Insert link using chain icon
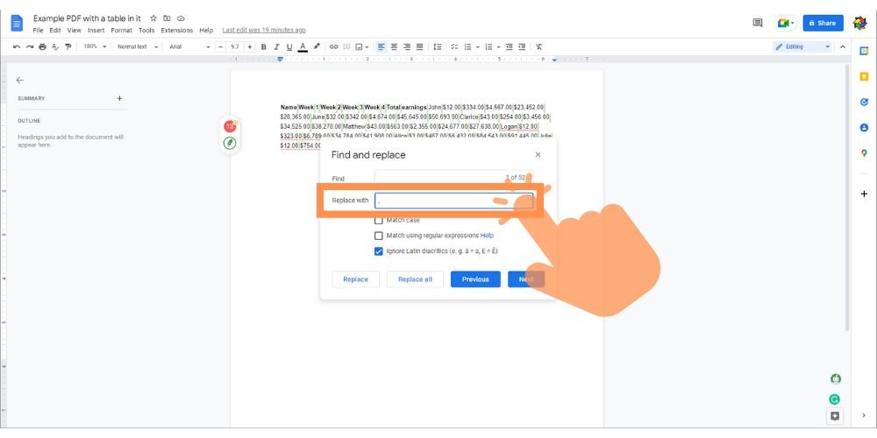Image resolution: width=877 pixels, height=438 pixels. (334, 47)
